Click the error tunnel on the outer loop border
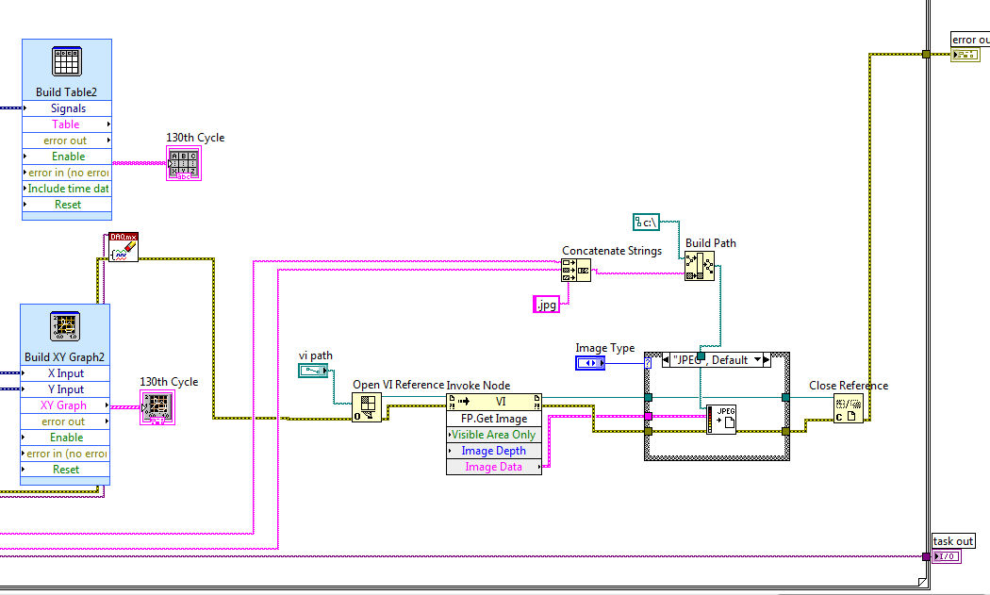Viewport: 990px width, 595px height. tap(926, 55)
